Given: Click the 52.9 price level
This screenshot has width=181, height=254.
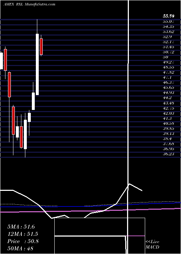Looking at the screenshot, I should [167, 36].
